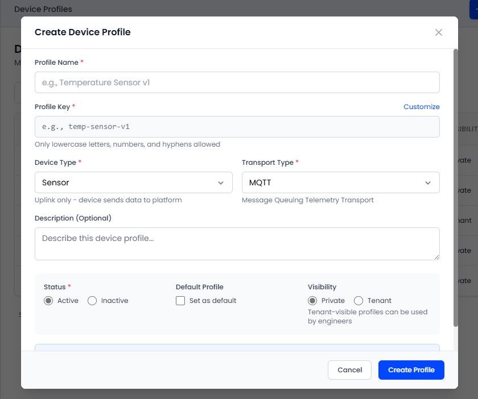Image resolution: width=478 pixels, height=399 pixels.
Task: Click the Create Profile button
Action: click(x=411, y=370)
